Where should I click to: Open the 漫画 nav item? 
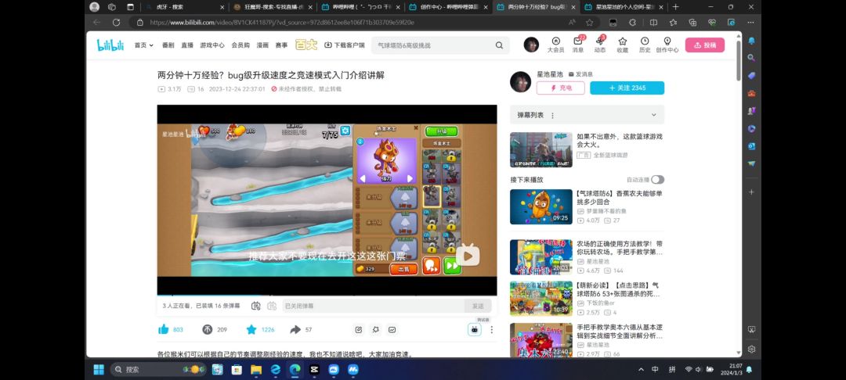[x=262, y=45]
